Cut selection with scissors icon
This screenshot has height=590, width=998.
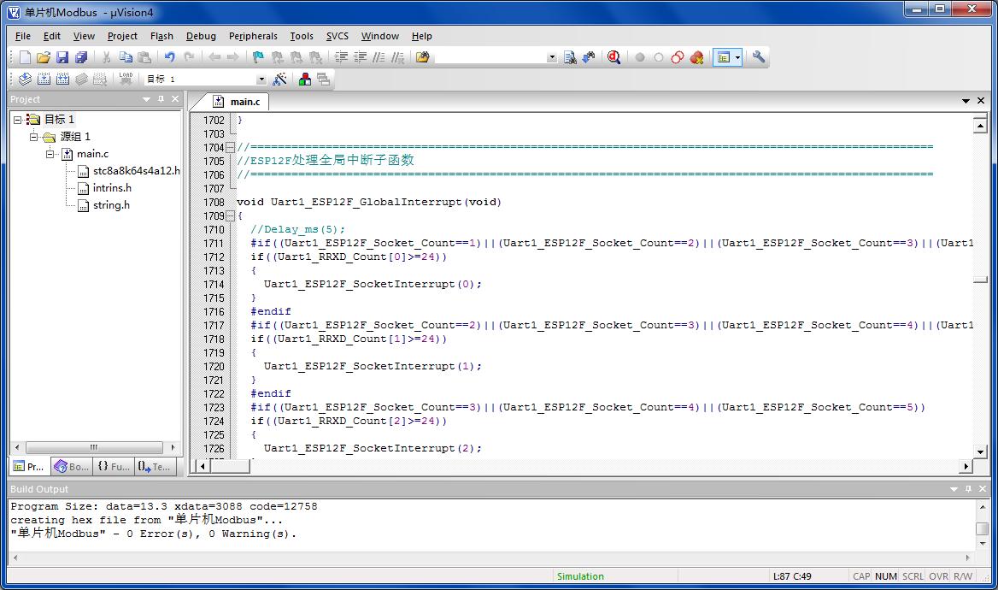pyautogui.click(x=106, y=57)
